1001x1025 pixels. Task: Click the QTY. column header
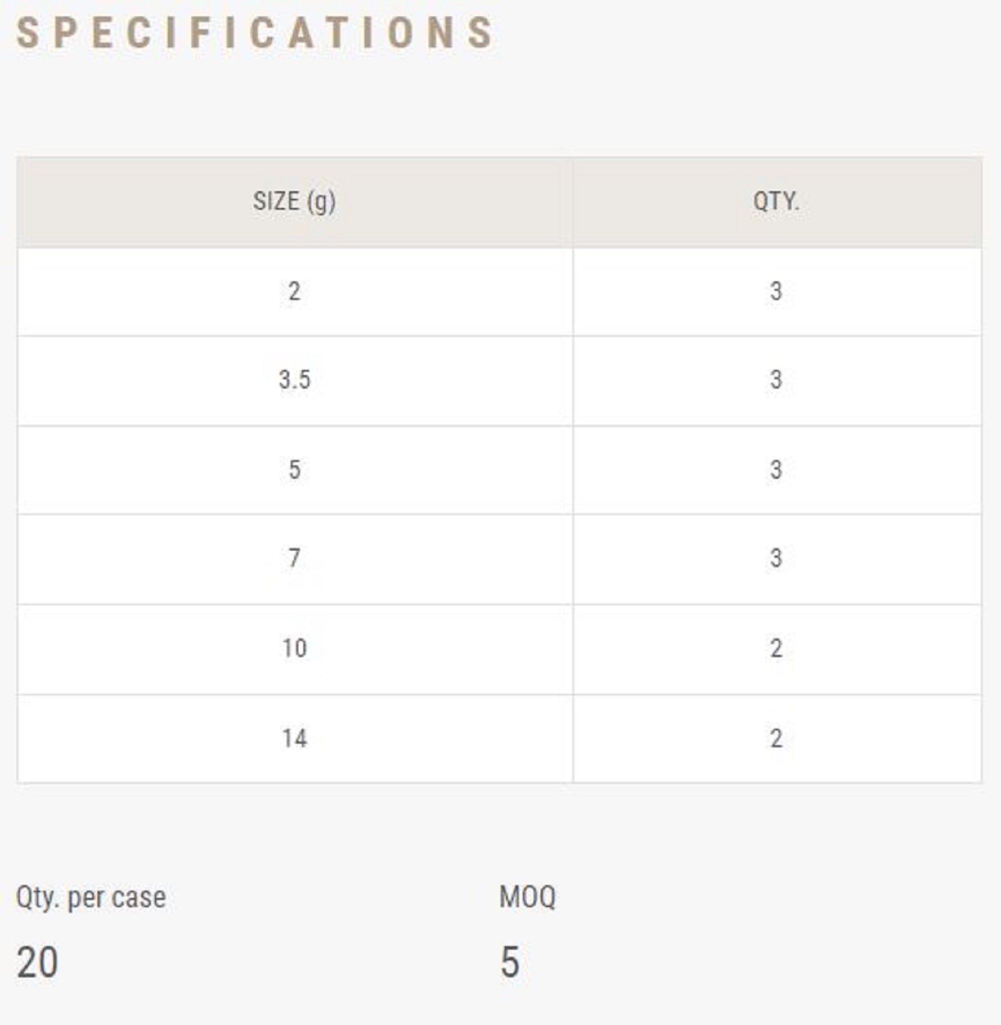(x=776, y=202)
